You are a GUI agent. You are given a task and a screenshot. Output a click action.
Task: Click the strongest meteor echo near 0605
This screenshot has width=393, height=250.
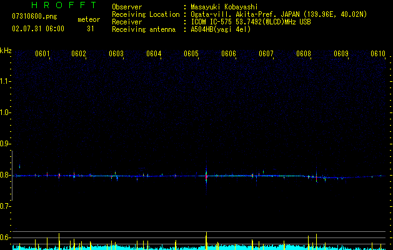pyautogui.click(x=206, y=176)
